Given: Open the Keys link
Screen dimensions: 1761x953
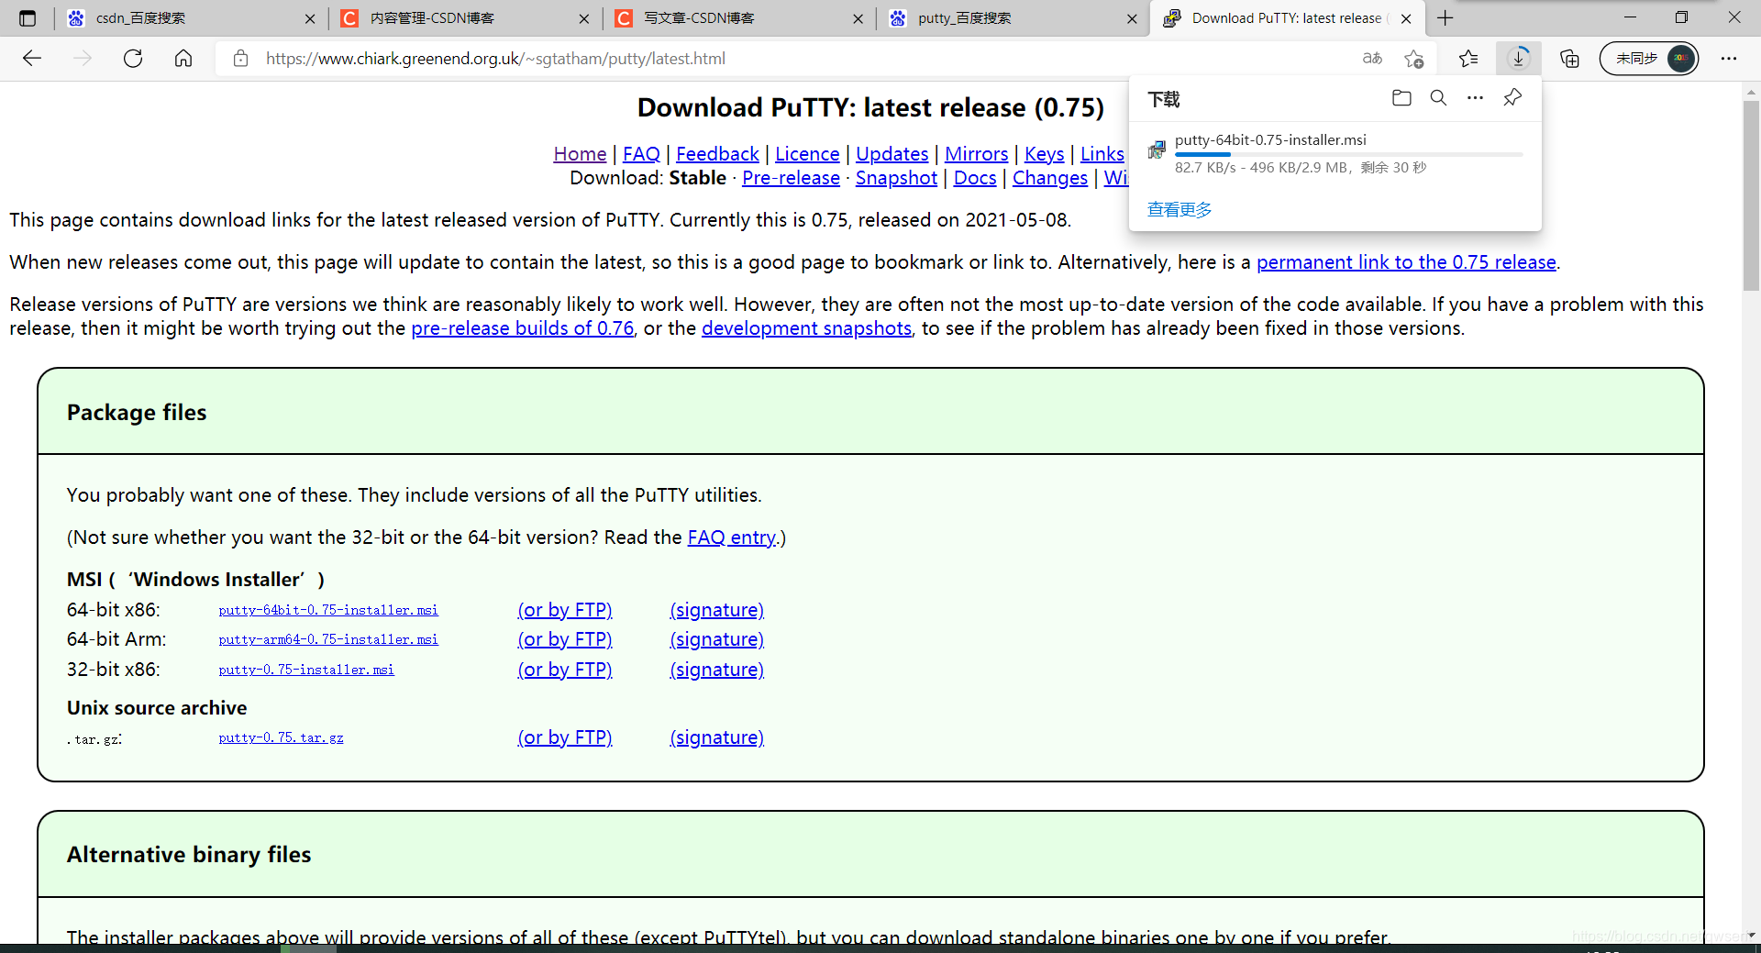Looking at the screenshot, I should (x=1045, y=154).
